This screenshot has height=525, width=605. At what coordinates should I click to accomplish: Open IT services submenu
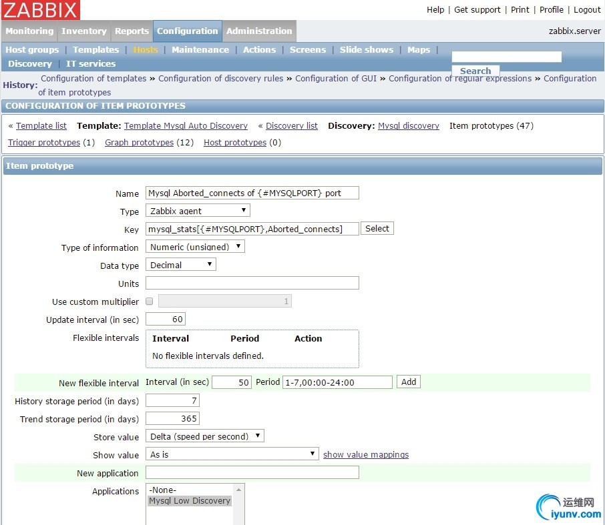91,63
